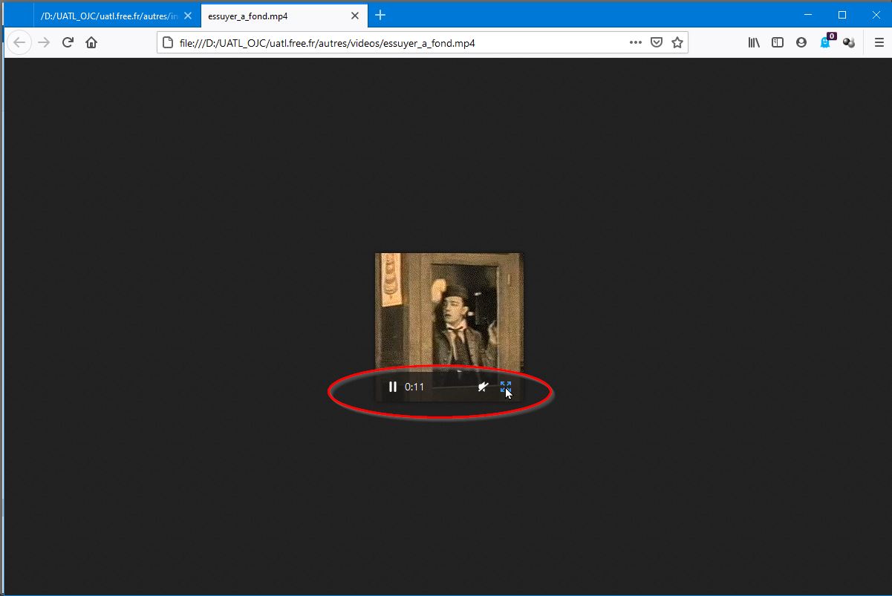Open a new tab with plus button

[x=380, y=15]
